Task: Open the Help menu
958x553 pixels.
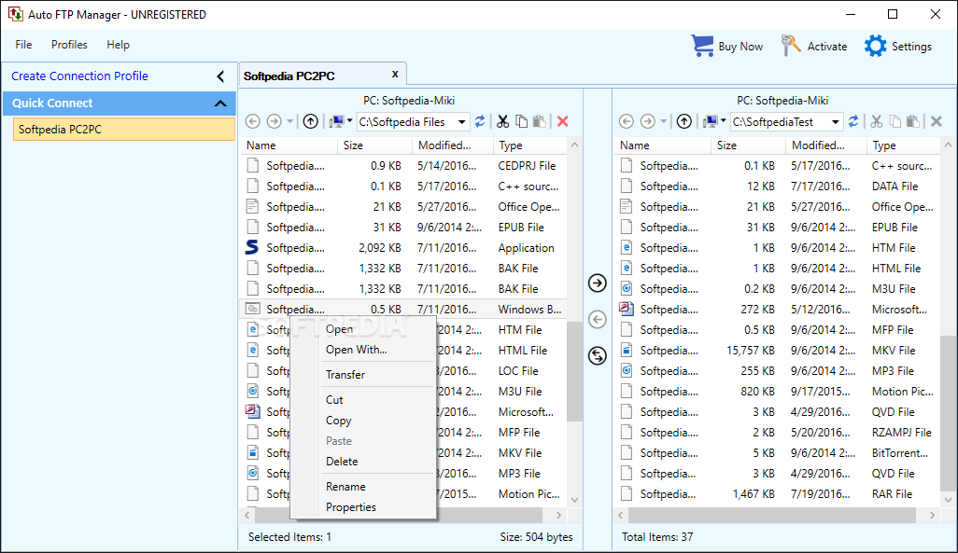Action: point(118,45)
